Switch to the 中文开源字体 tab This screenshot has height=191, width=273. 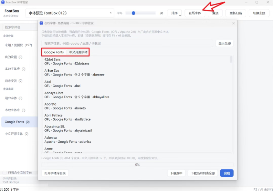pyautogui.click(x=78, y=52)
